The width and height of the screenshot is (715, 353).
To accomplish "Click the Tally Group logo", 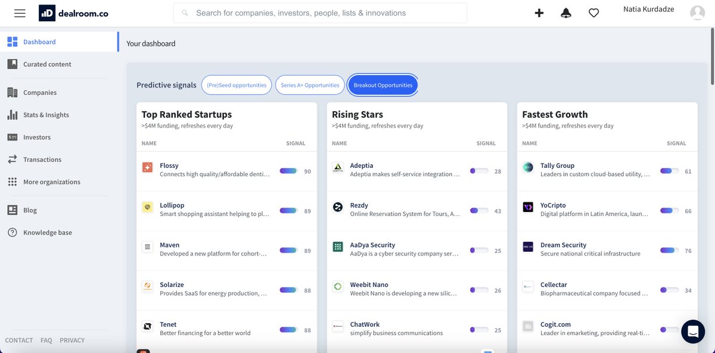I will click(528, 167).
